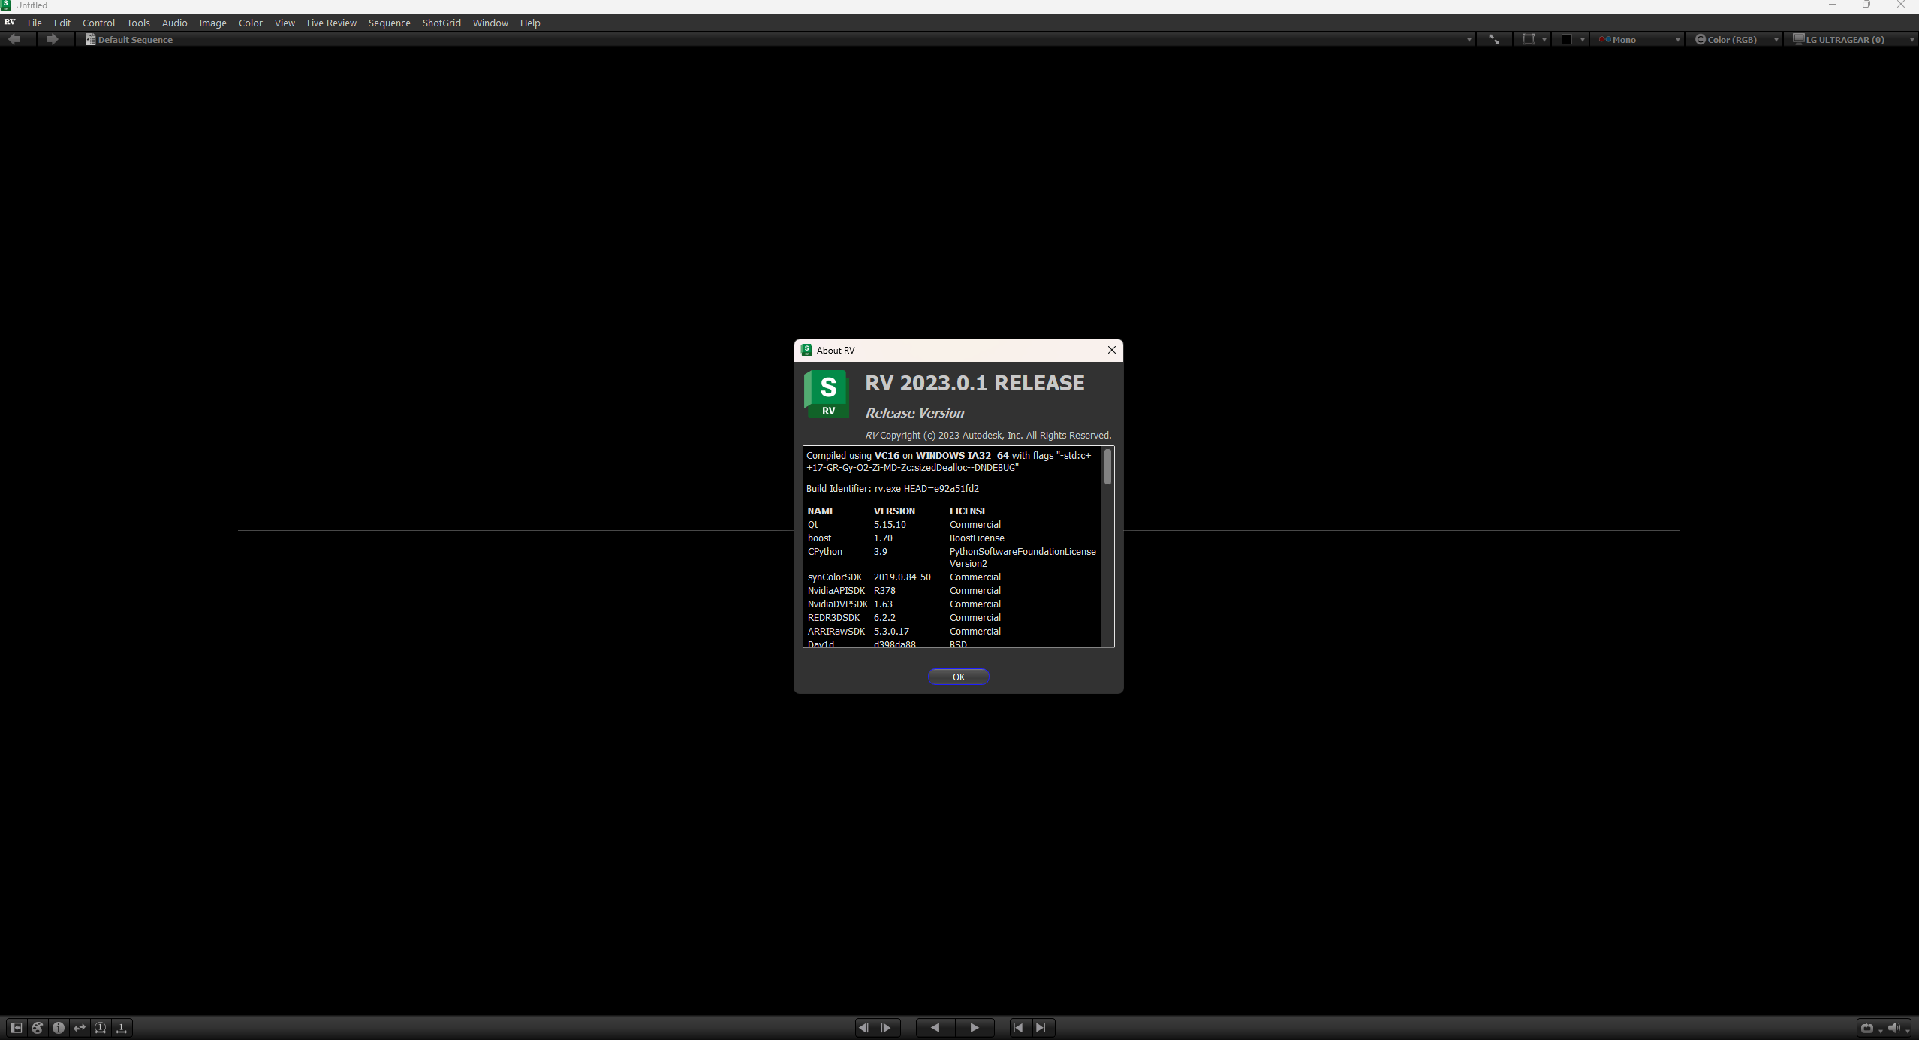
Task: Play backwards
Action: click(x=935, y=1027)
